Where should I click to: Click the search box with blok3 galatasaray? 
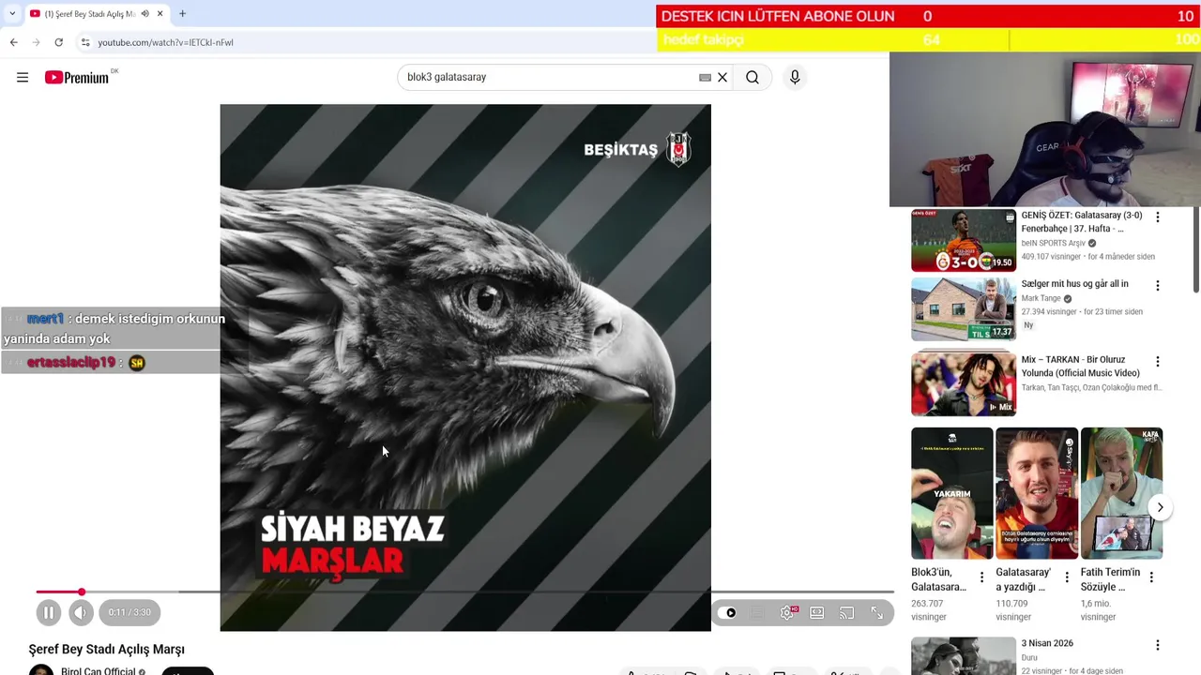coord(549,77)
